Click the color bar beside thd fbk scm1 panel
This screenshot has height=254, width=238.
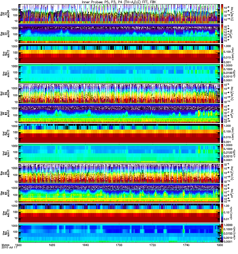coord(222,153)
